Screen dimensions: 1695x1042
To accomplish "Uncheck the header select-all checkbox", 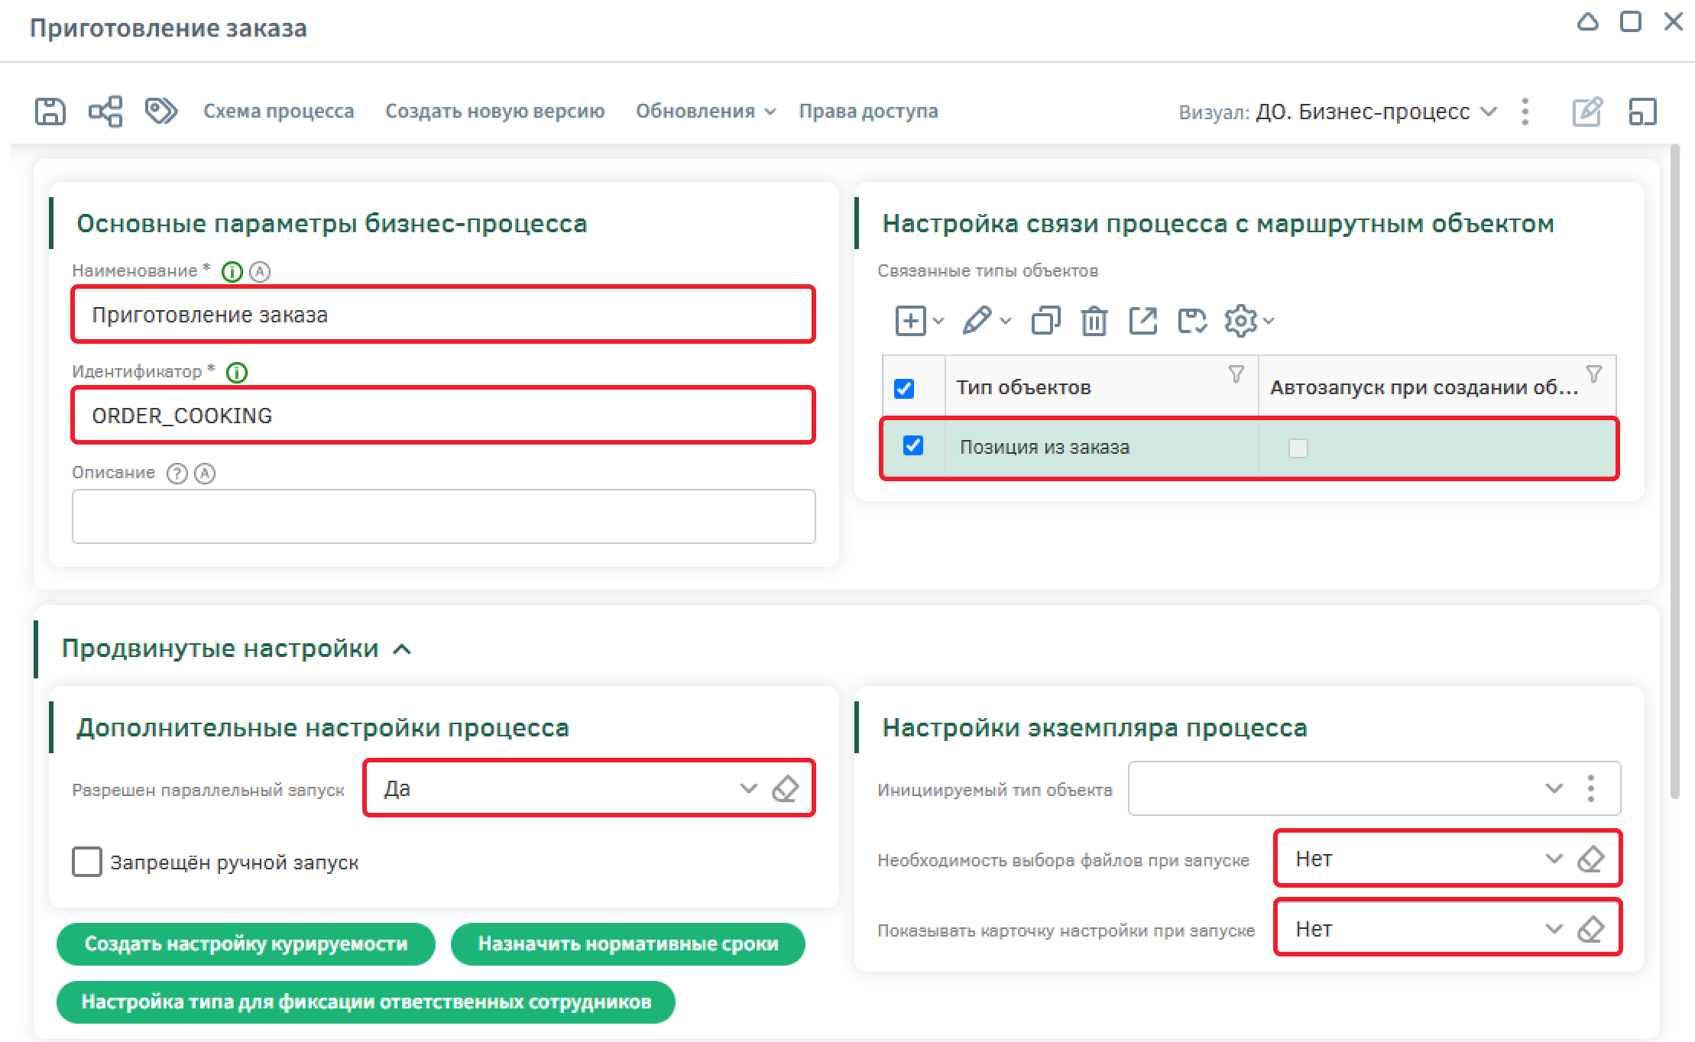I will (904, 388).
